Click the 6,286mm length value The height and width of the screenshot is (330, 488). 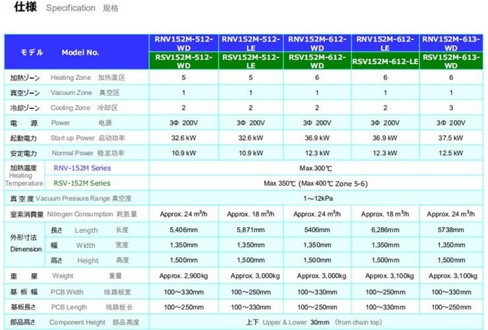(x=385, y=230)
